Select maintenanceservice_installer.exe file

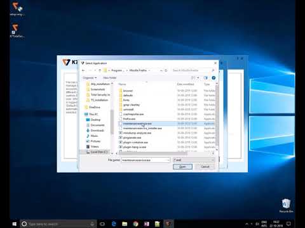pyautogui.click(x=142, y=128)
